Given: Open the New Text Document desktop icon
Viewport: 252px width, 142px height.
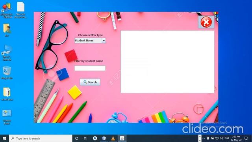Looking at the screenshot, I should point(21,9).
